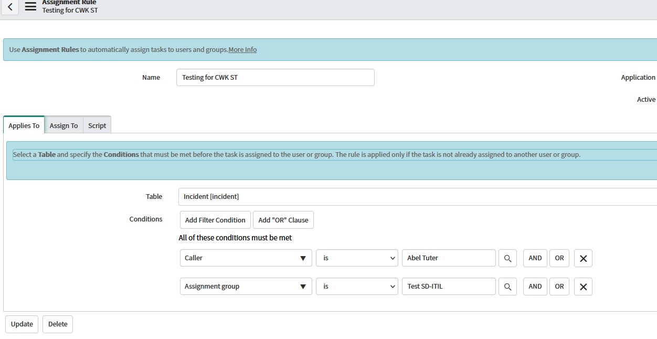Viewport: 657px width, 339px height.
Task: Open the Caller field dropdown
Action: point(246,258)
